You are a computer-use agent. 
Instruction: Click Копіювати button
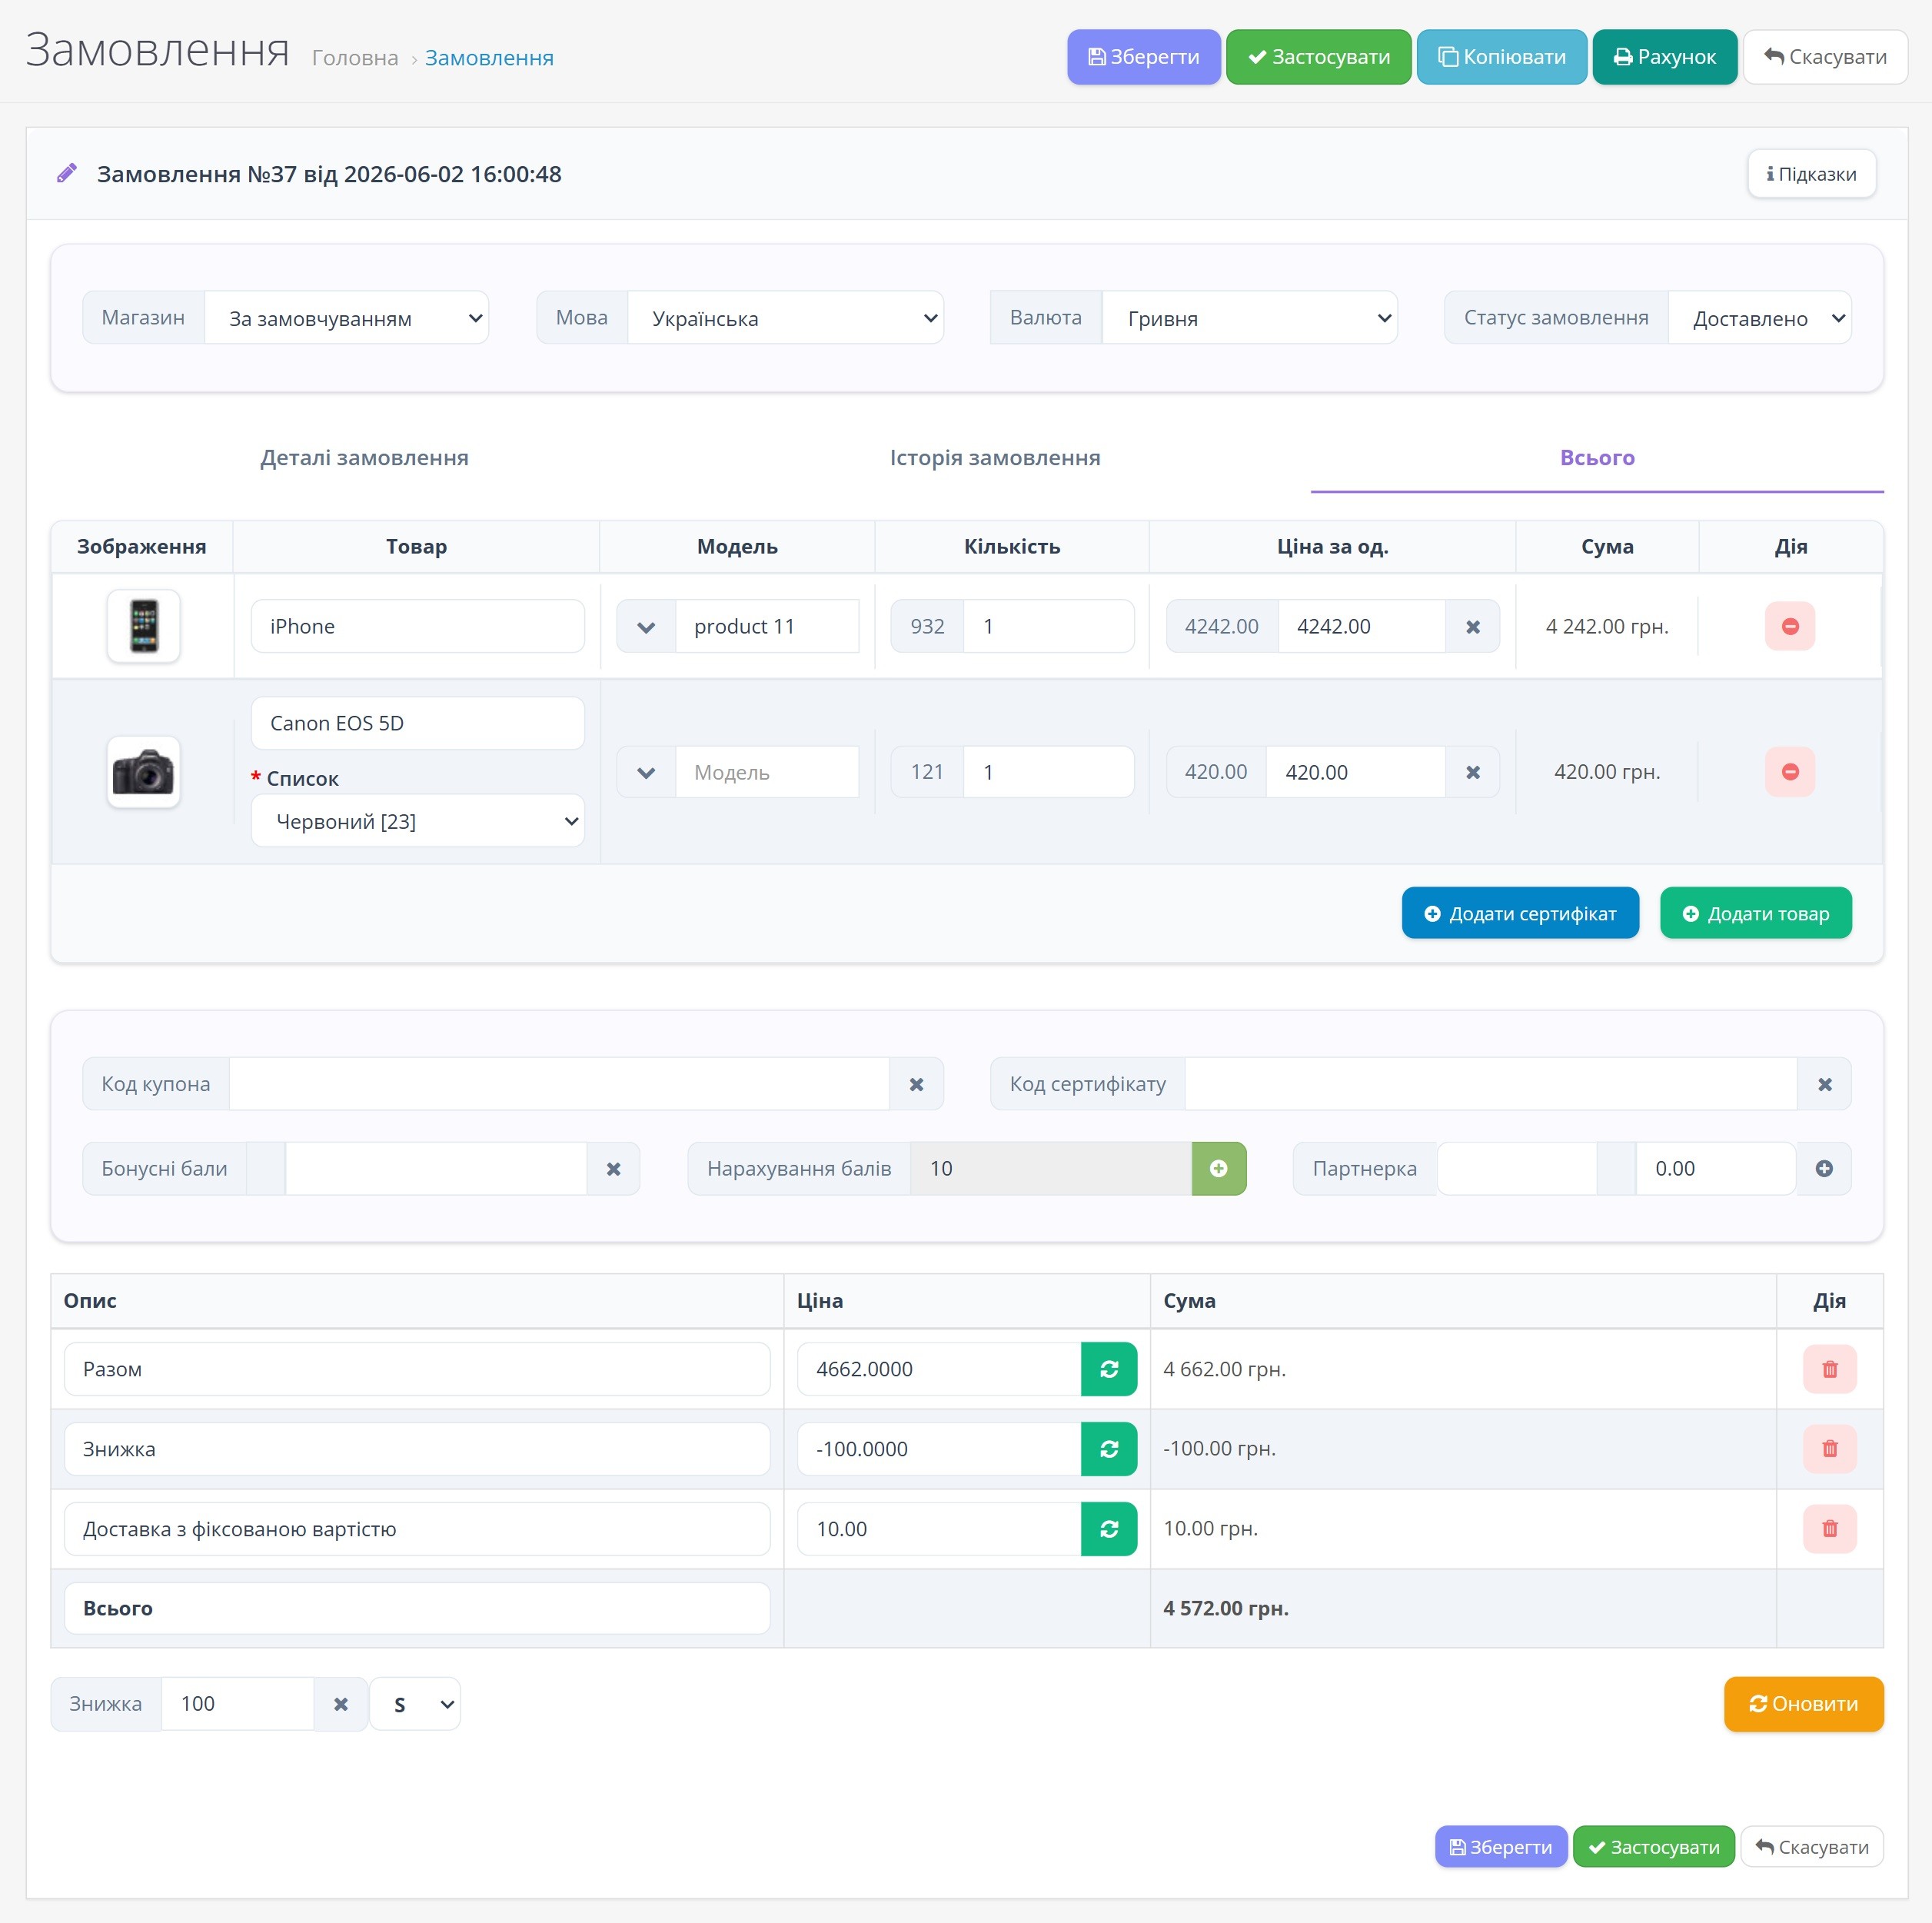[1501, 57]
